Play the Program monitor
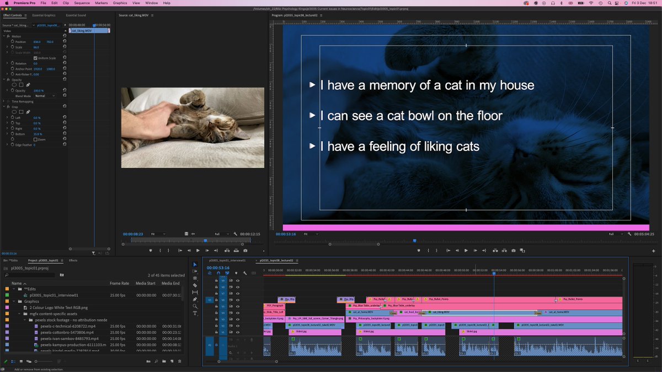 pyautogui.click(x=466, y=250)
